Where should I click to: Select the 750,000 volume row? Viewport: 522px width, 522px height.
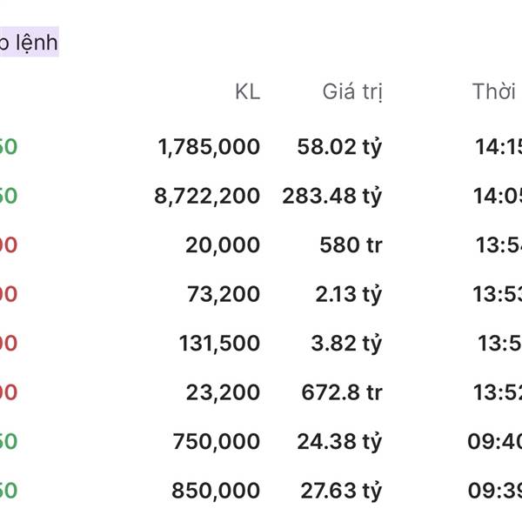[261, 441]
